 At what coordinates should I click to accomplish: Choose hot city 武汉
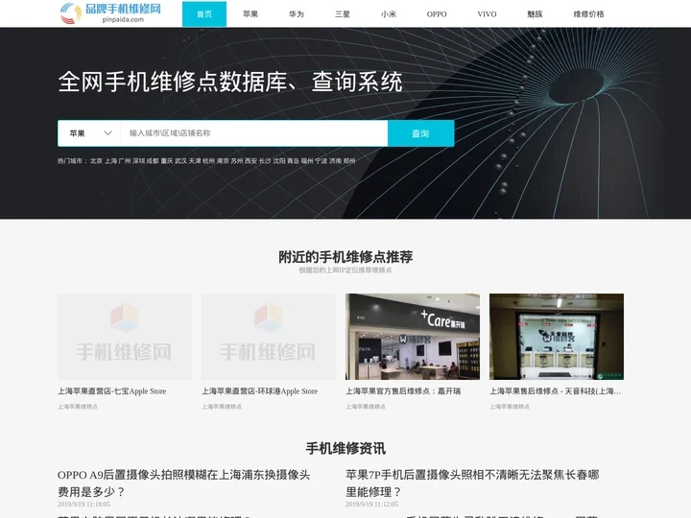[180, 161]
